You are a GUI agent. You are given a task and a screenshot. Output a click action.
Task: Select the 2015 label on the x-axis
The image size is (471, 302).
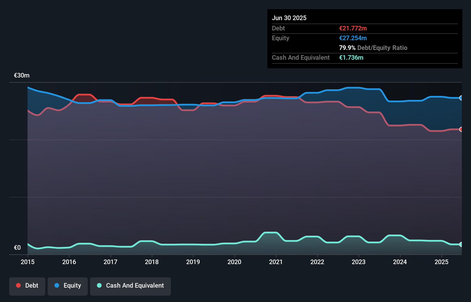coord(28,262)
